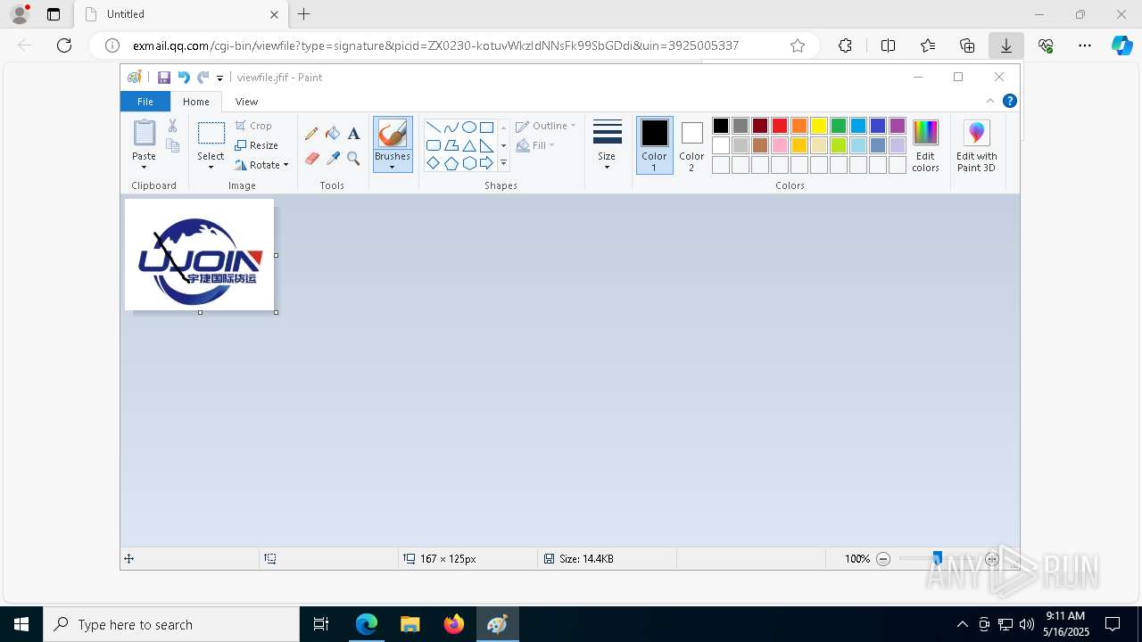The image size is (1142, 642).
Task: Click Edit with Paint 3D
Action: coord(977,145)
